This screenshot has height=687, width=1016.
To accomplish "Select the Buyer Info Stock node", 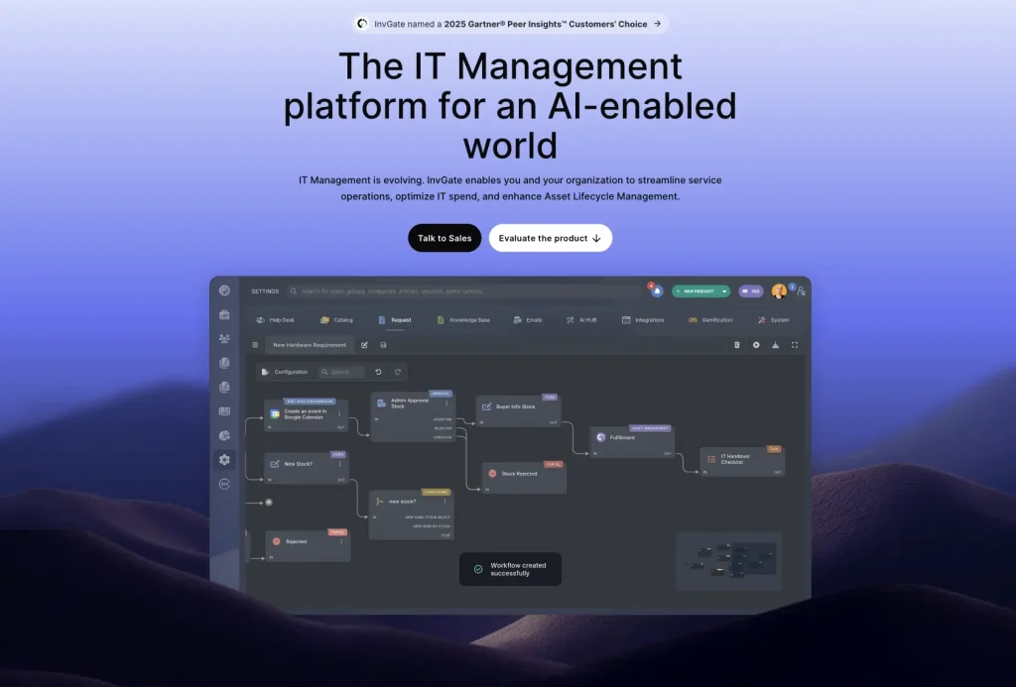I will click(518, 411).
